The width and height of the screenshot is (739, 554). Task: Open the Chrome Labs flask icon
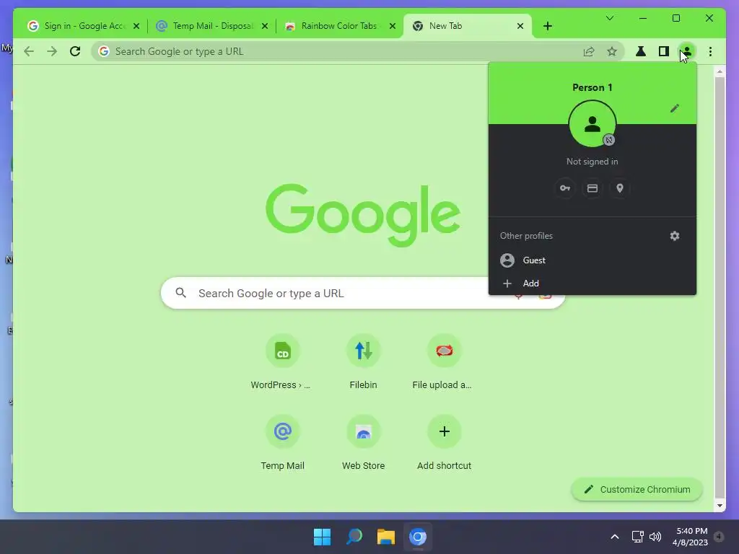[x=641, y=51]
